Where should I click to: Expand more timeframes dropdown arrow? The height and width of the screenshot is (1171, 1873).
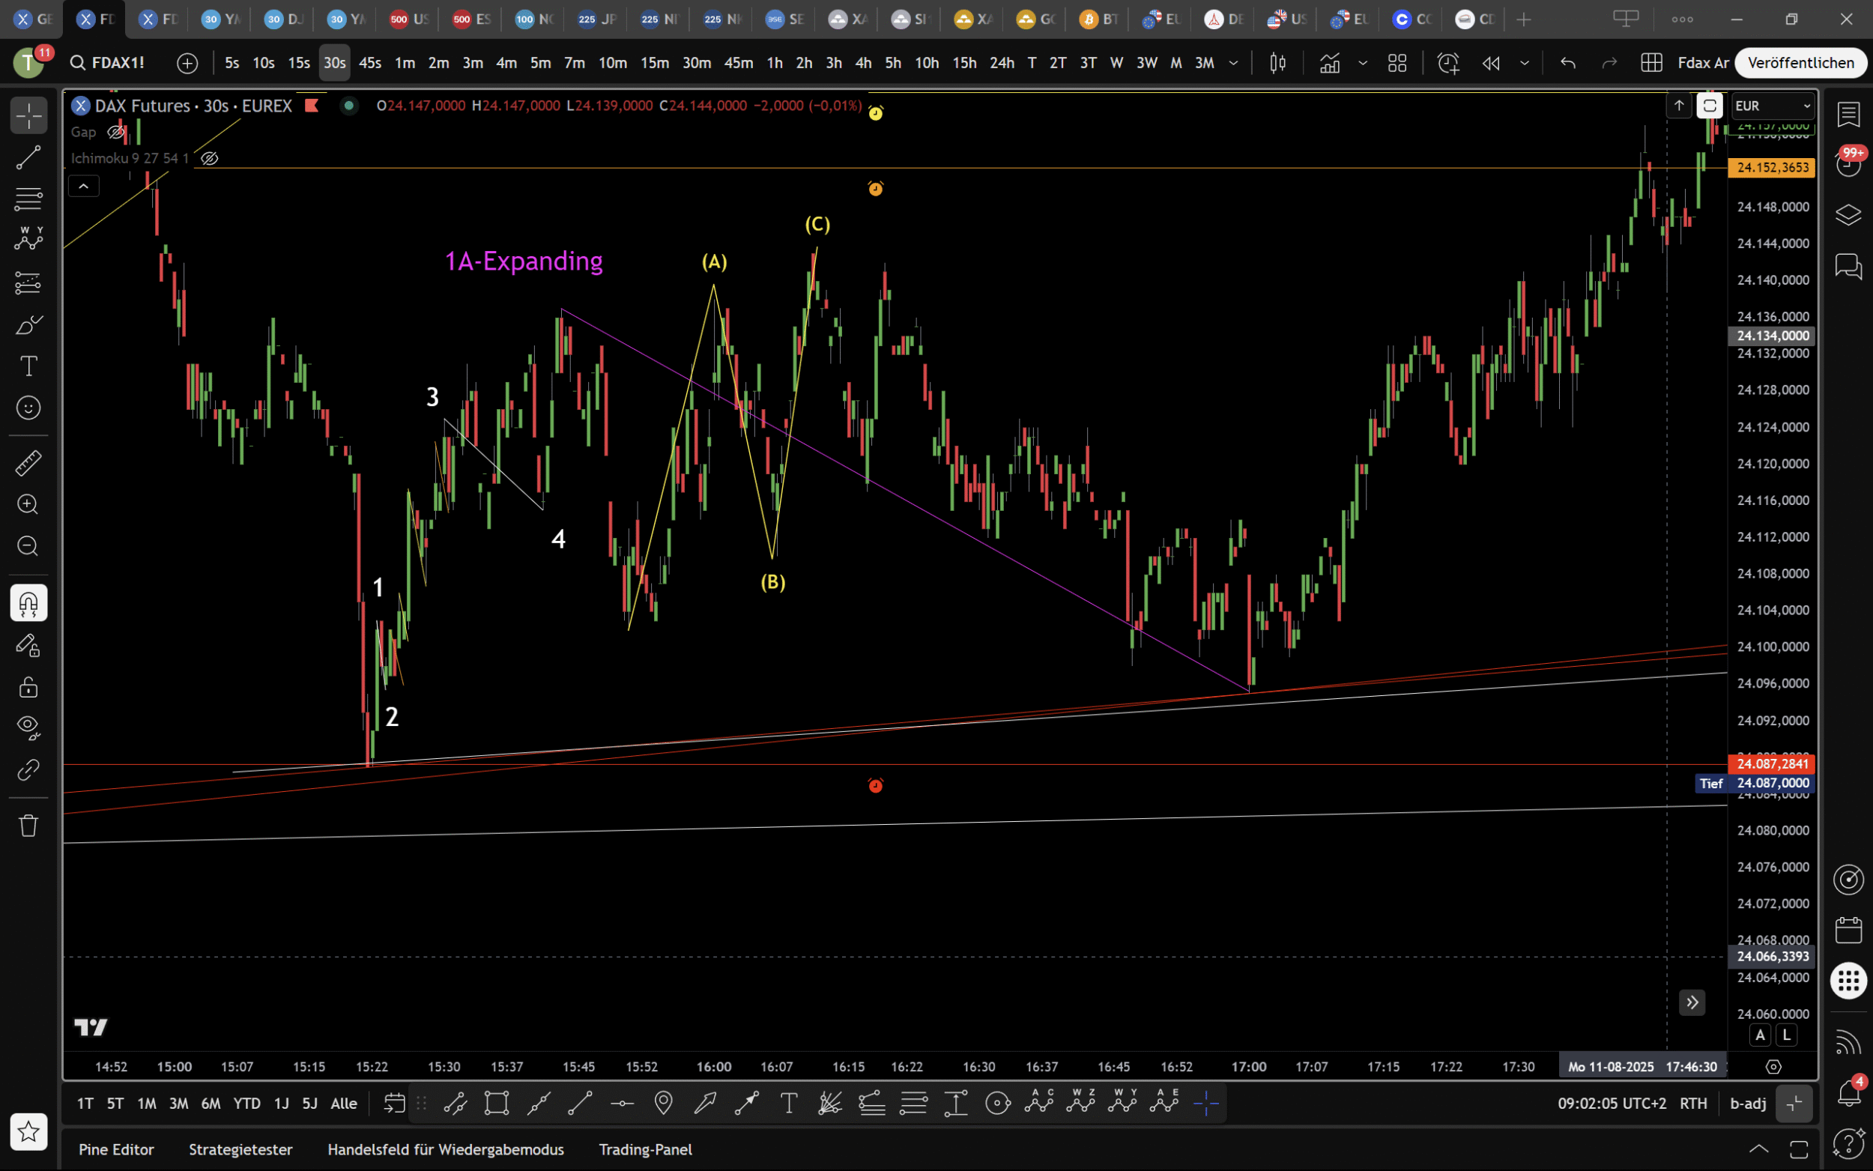click(1233, 63)
